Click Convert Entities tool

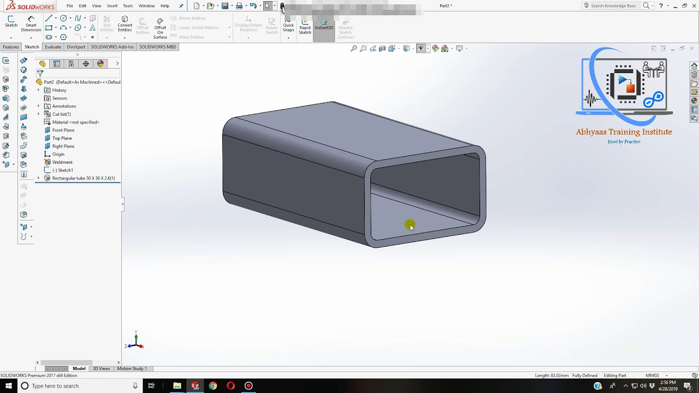point(125,23)
